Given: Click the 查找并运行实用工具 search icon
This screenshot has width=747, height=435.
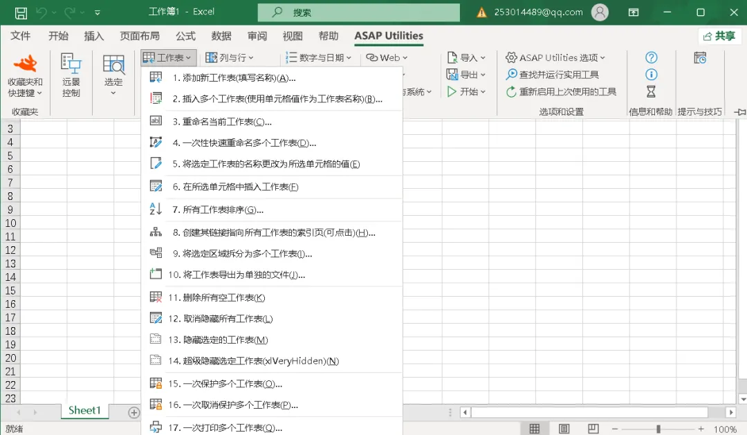Looking at the screenshot, I should [x=511, y=74].
